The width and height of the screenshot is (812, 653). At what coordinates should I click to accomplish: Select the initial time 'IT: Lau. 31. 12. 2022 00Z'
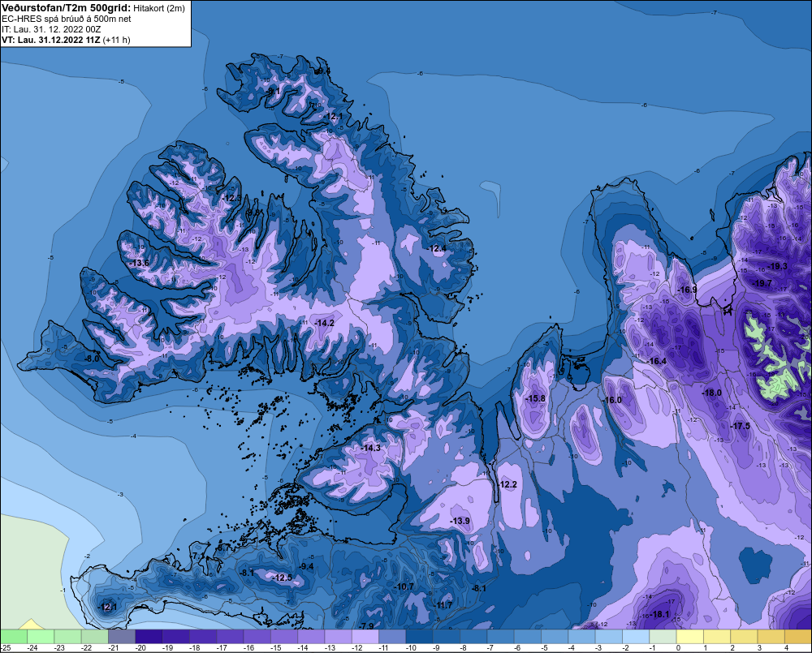click(50, 29)
